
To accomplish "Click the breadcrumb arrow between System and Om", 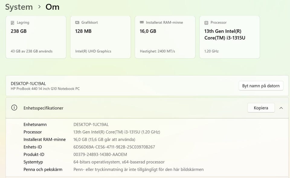I will 39,7.
